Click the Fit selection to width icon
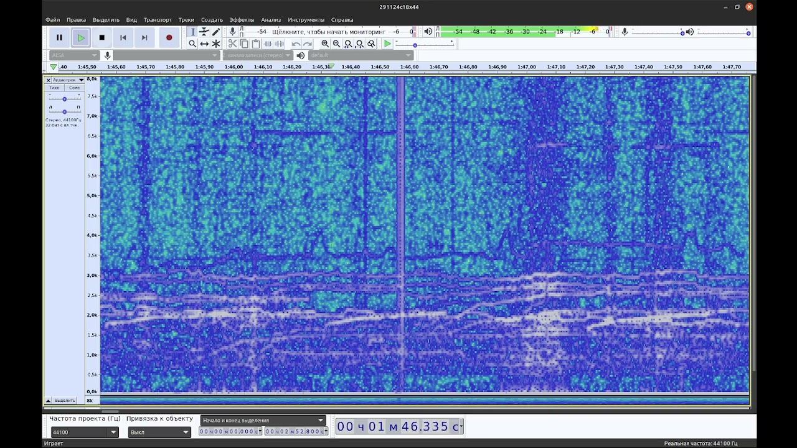 pyautogui.click(x=349, y=44)
